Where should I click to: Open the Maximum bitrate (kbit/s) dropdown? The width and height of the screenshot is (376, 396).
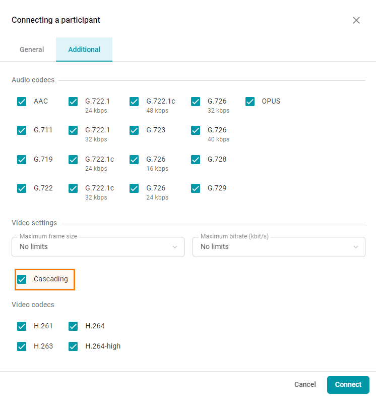[279, 246]
